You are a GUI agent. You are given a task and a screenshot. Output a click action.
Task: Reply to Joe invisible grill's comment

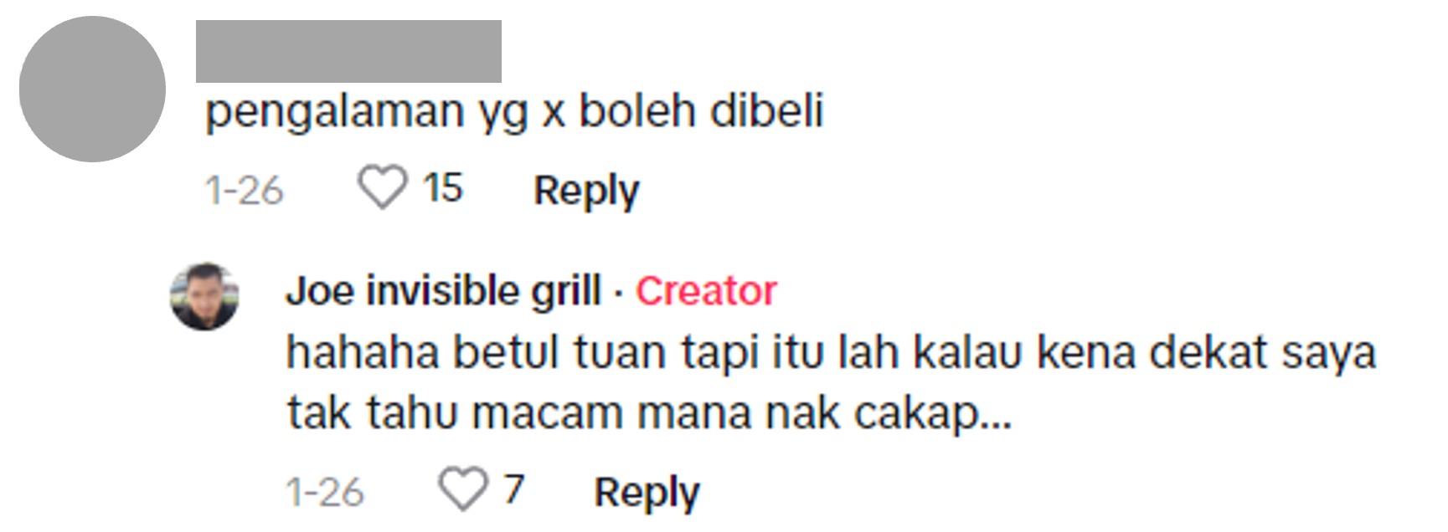tap(647, 493)
